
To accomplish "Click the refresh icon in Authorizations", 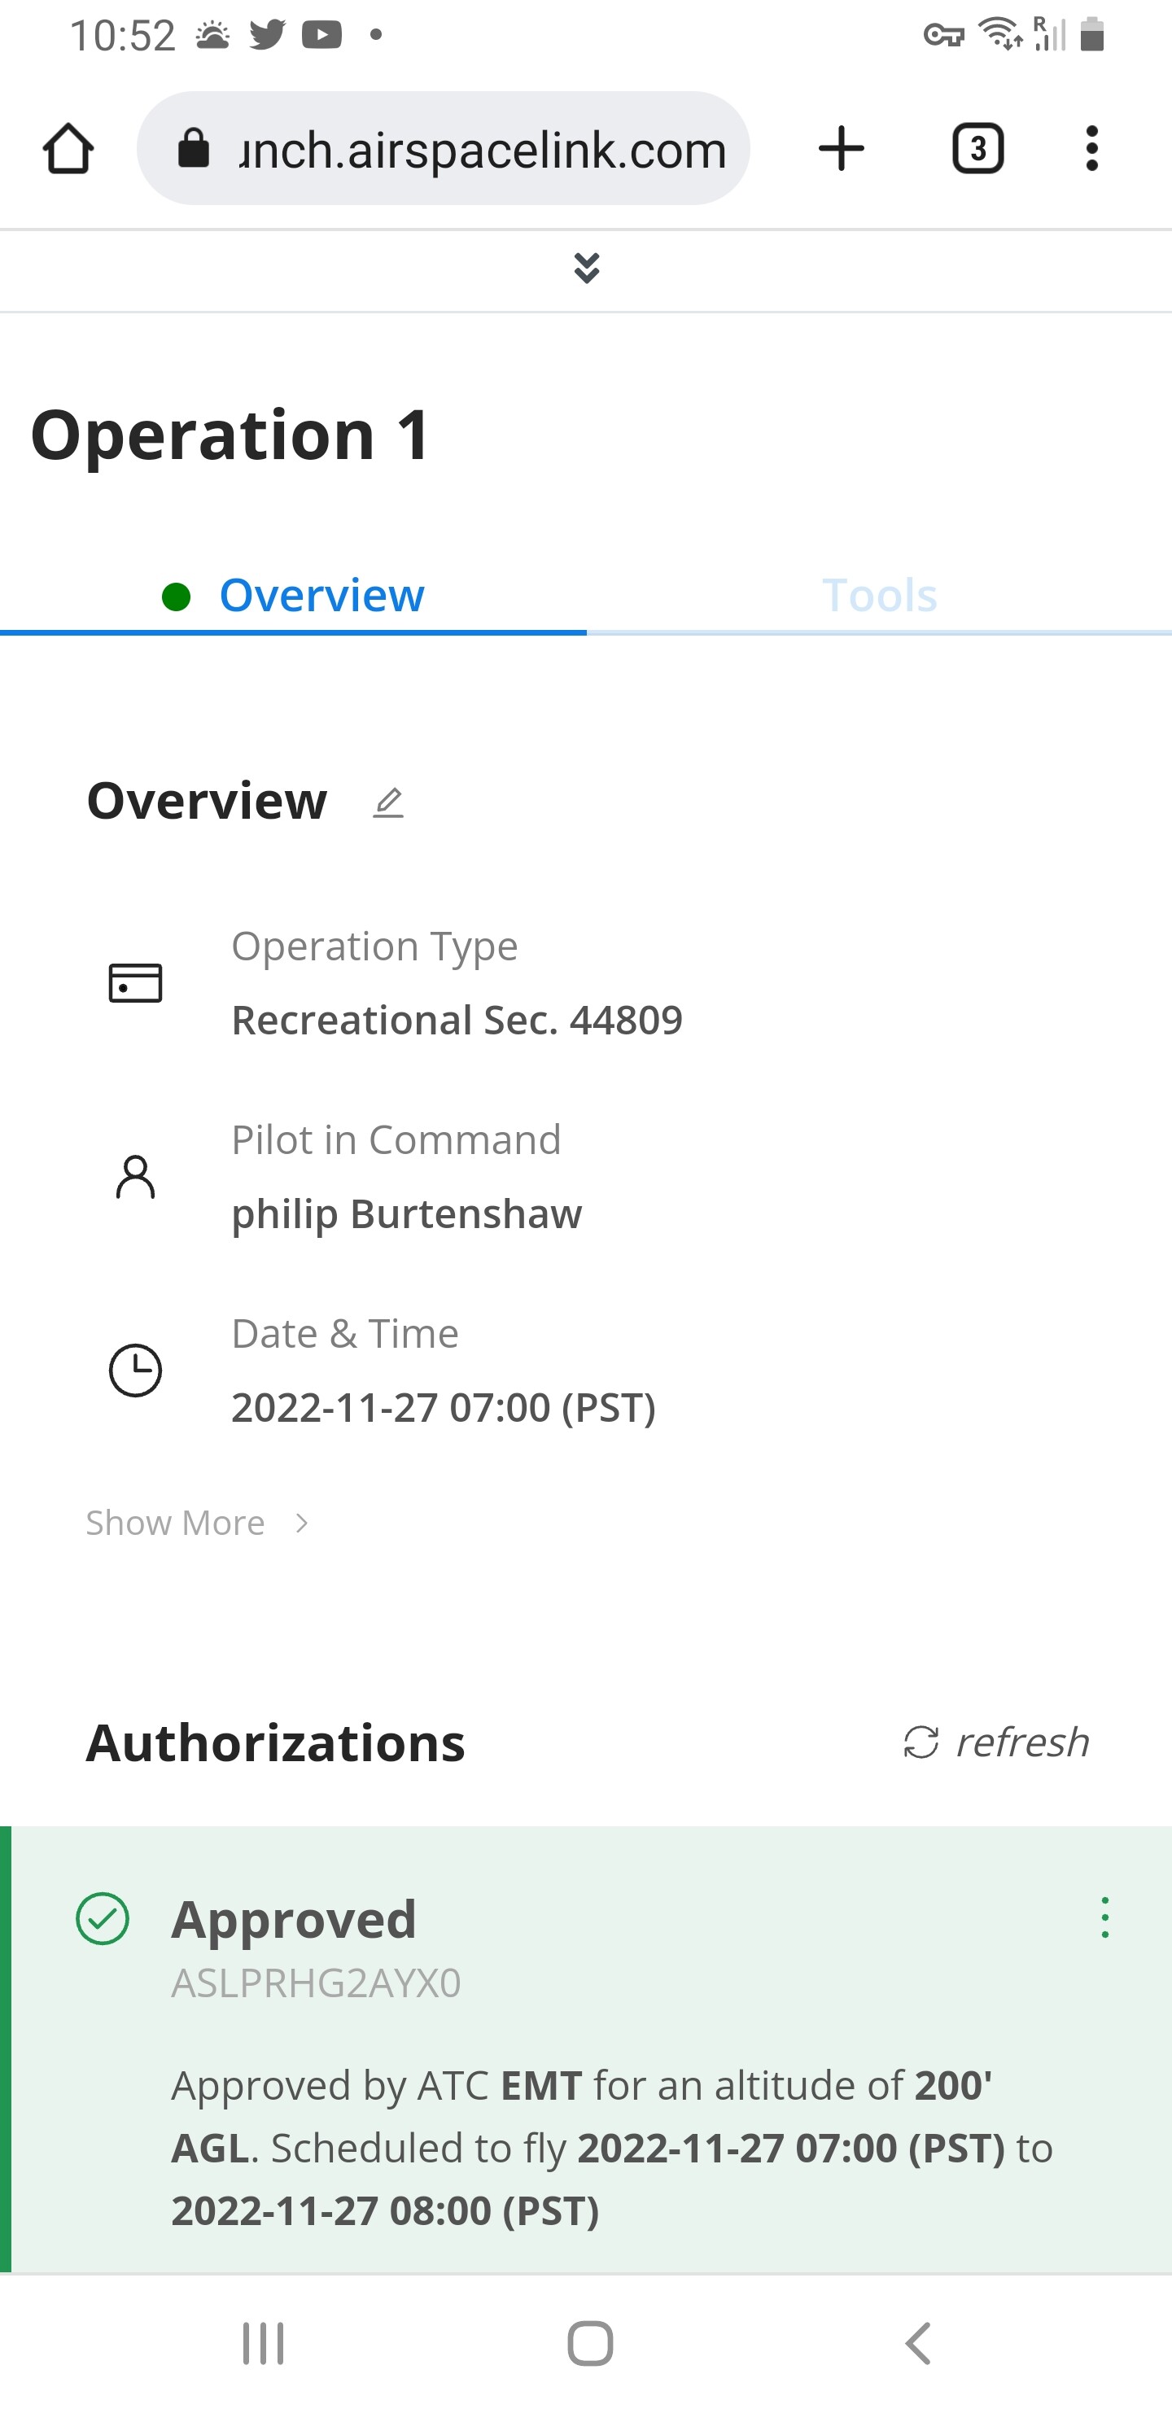I will 921,1742.
